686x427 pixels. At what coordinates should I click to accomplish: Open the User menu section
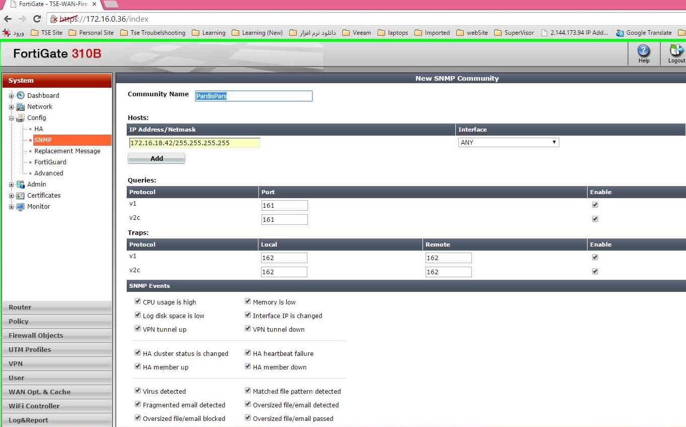click(x=57, y=378)
